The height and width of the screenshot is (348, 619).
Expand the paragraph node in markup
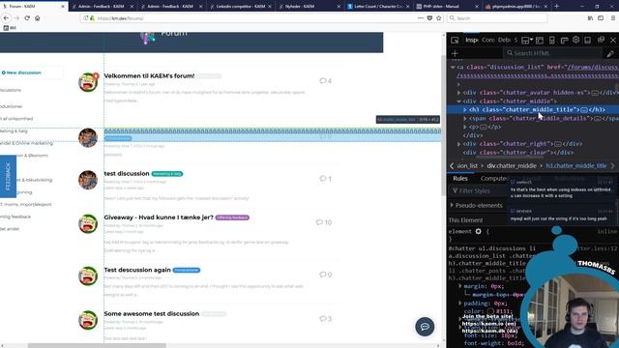465,127
